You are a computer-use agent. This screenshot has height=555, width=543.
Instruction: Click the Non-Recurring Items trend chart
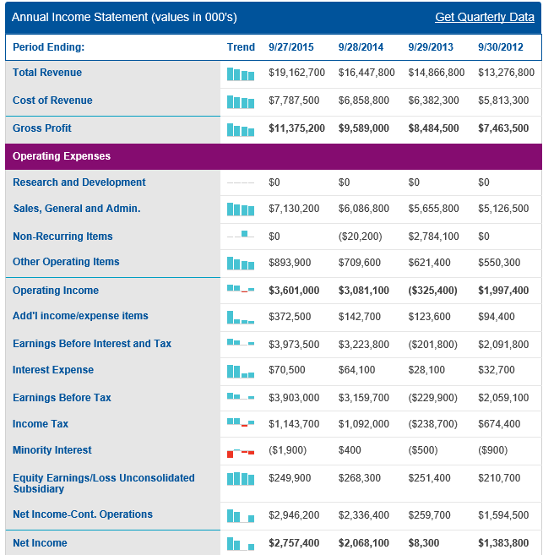[241, 235]
